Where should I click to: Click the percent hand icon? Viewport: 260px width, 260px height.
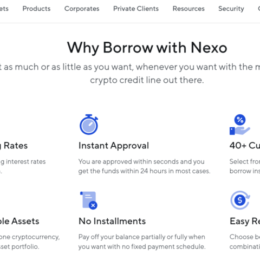pyautogui.click(x=240, y=125)
